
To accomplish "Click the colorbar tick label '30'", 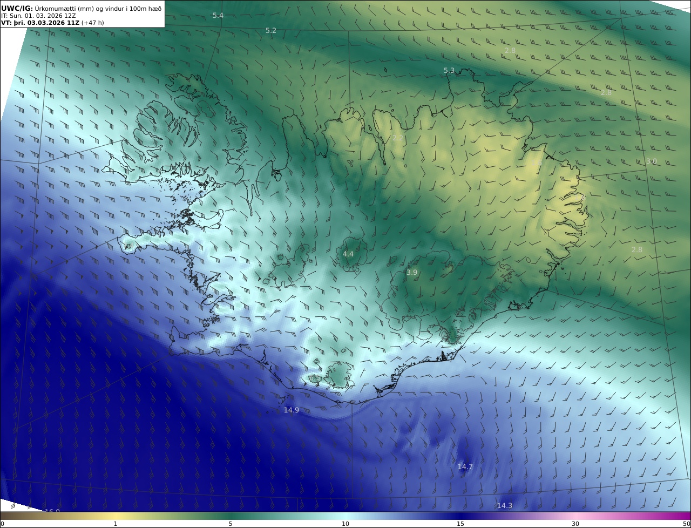I will (x=575, y=524).
